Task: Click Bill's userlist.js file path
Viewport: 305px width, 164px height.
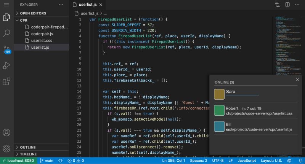Action: pyautogui.click(x=259, y=129)
